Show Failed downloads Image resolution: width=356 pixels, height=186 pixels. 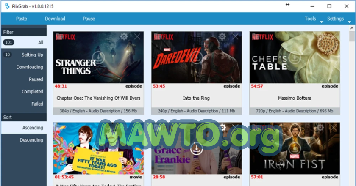[x=24, y=104]
